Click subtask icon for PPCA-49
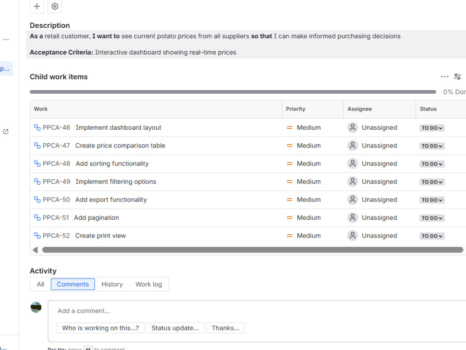The width and height of the screenshot is (466, 350). [x=37, y=182]
